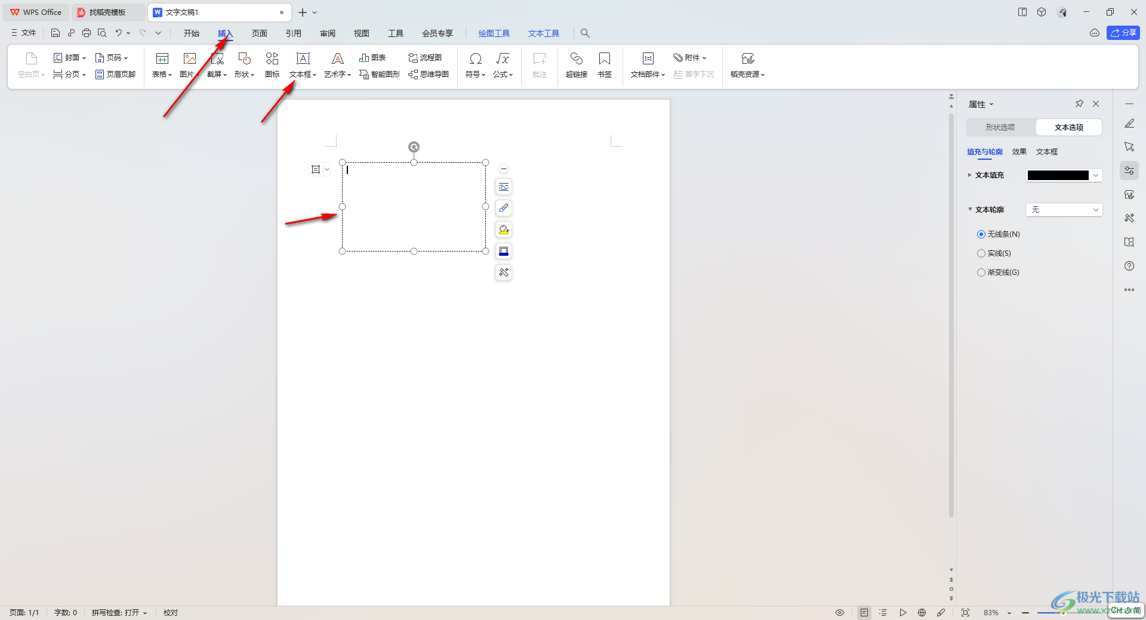This screenshot has width=1146, height=620.
Task: Insert 智能图形 smart graphic
Action: pos(380,75)
